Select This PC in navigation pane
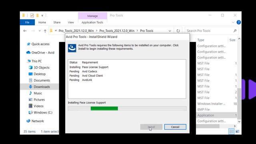This screenshot has width=256, height=144. click(x=34, y=61)
